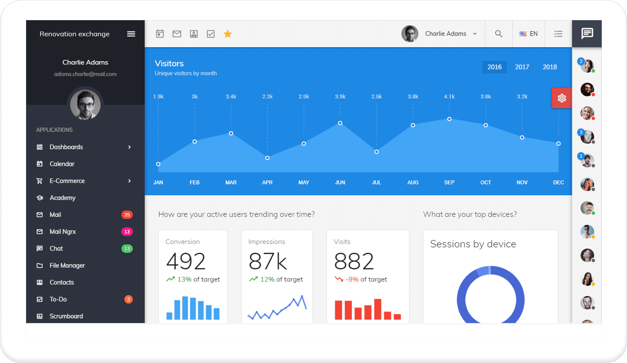This screenshot has height=363, width=627.
Task: Click the Academy graduation cap icon
Action: pyautogui.click(x=40, y=198)
